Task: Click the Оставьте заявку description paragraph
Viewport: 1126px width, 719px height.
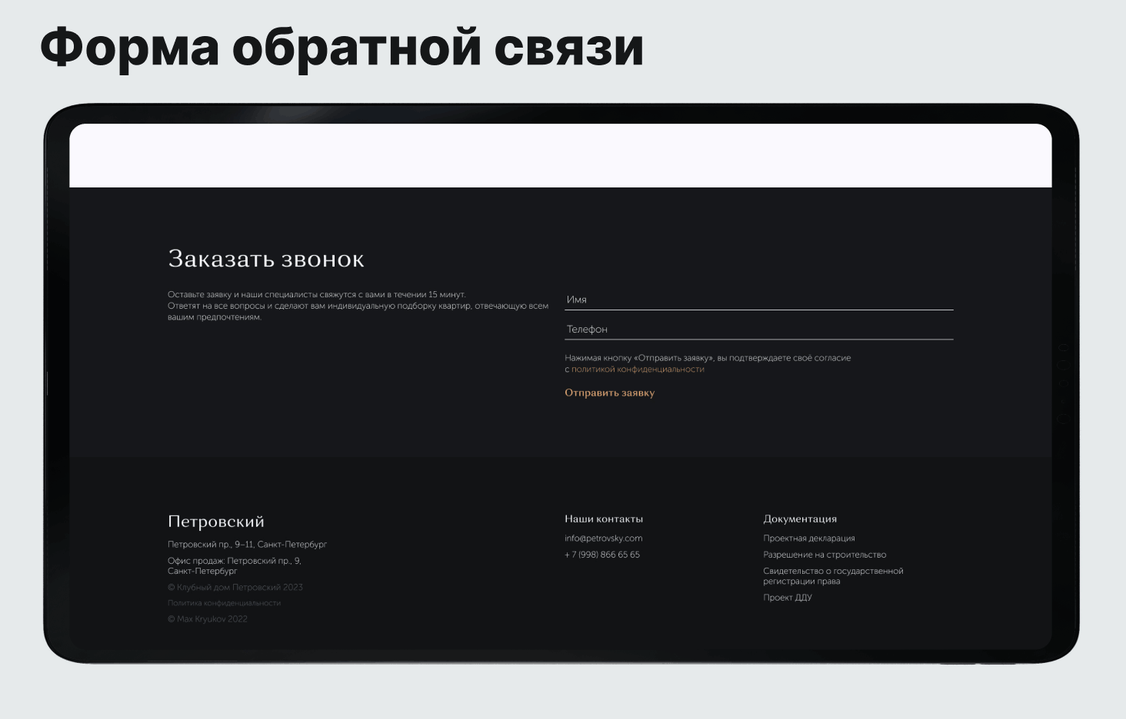Action: tap(358, 306)
